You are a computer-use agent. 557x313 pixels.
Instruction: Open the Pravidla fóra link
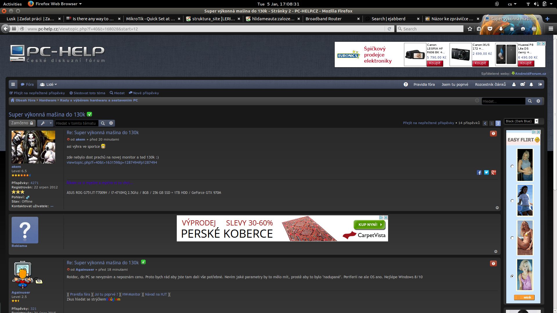point(424,84)
